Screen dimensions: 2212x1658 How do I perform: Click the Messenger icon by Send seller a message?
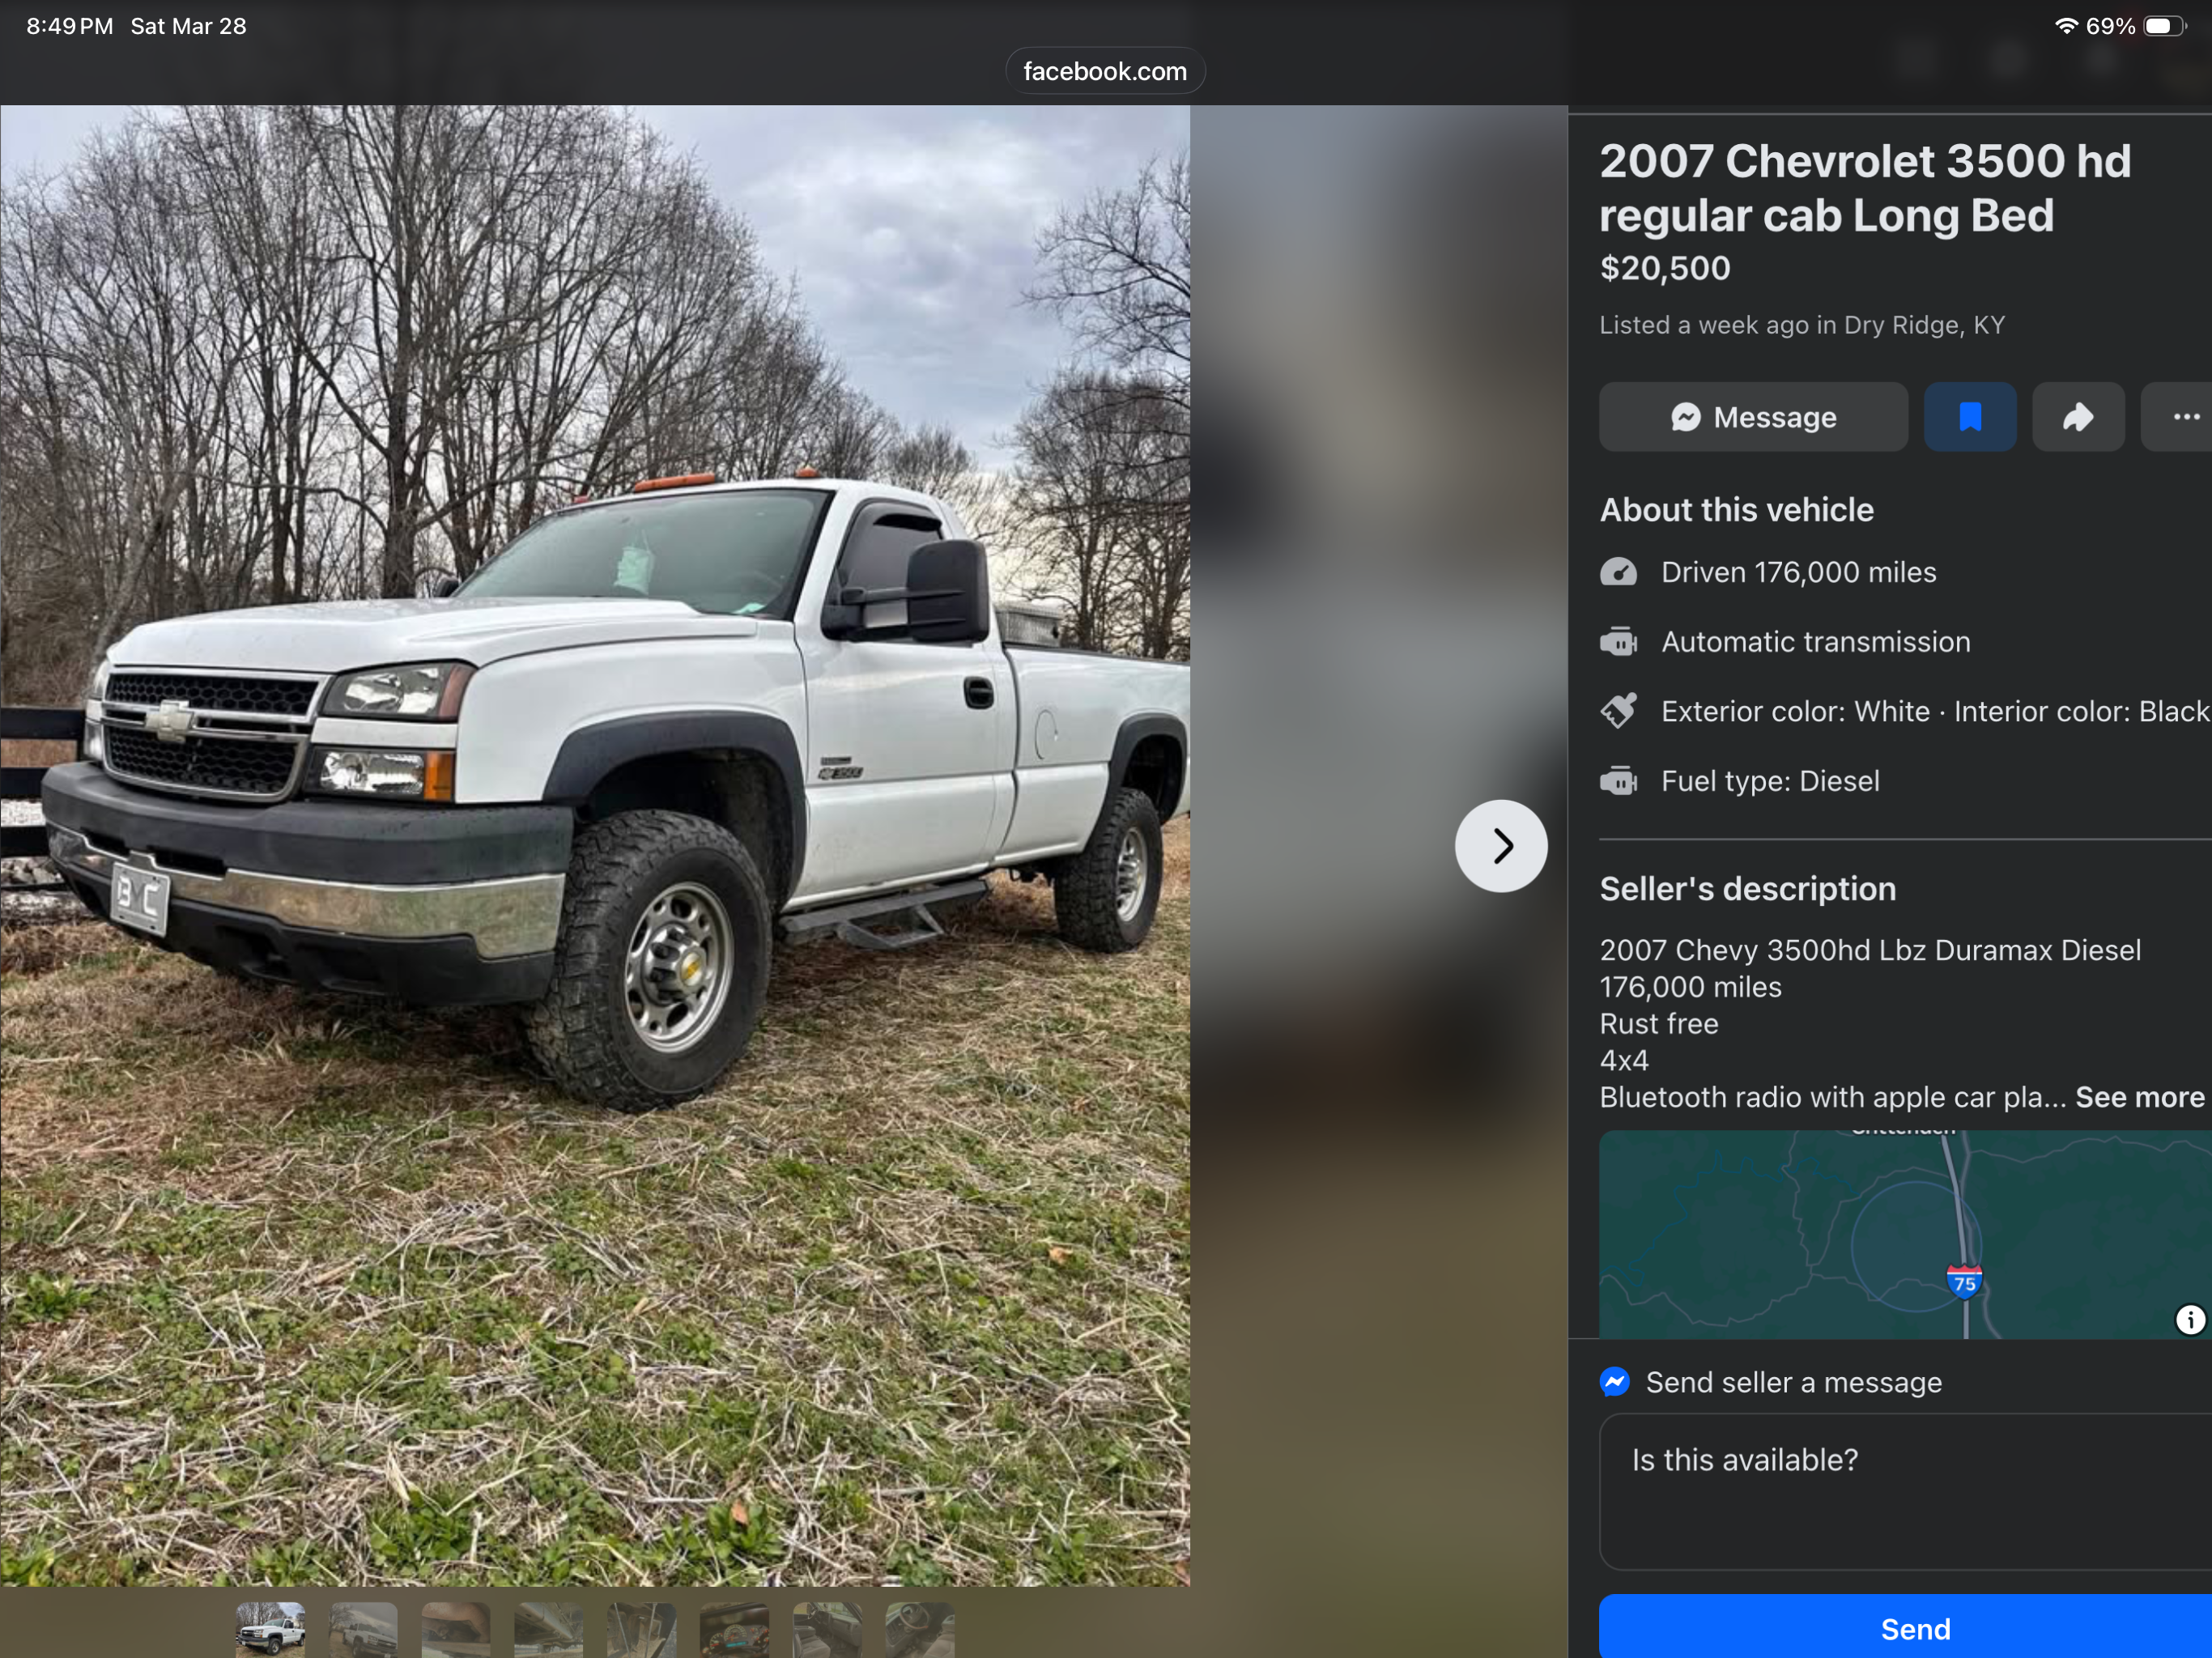1615,1382
